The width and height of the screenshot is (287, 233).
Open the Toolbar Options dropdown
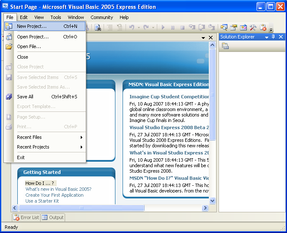click(x=271, y=30)
